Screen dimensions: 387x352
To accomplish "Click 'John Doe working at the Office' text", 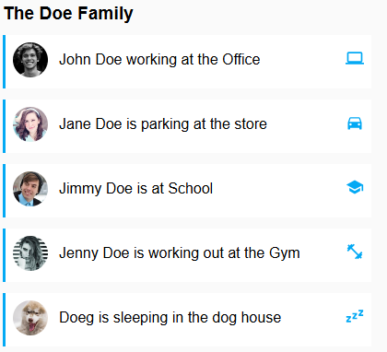I will [159, 59].
